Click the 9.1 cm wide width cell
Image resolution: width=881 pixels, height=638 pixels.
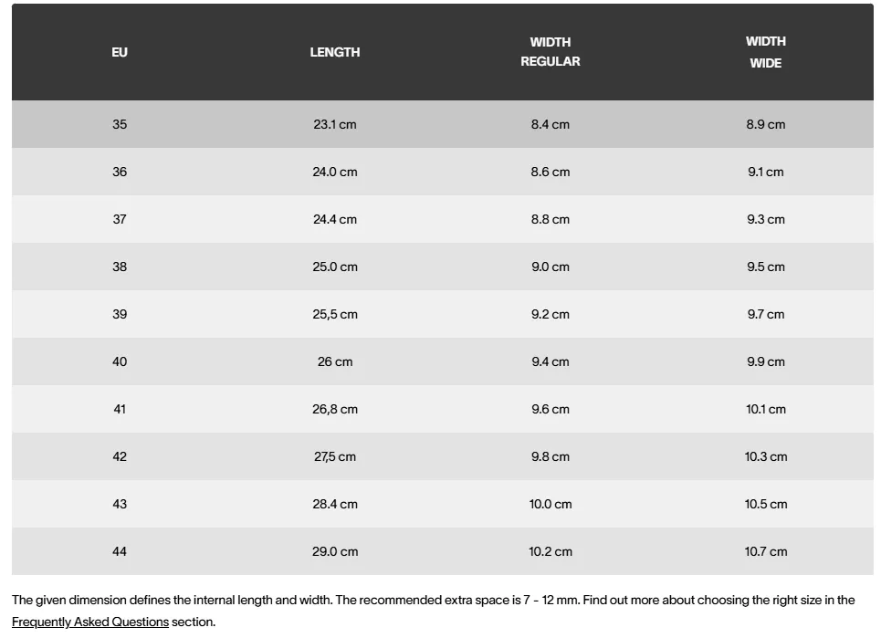766,172
